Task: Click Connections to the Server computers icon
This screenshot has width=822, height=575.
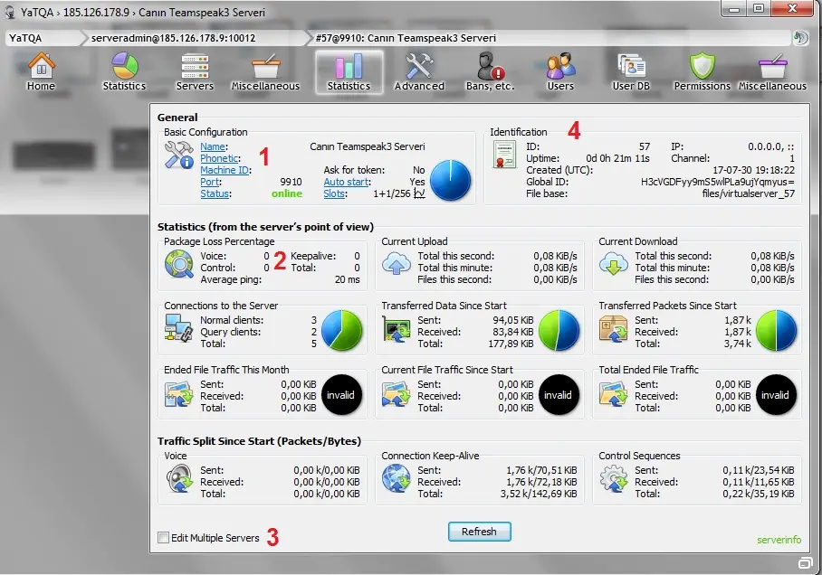Action: tap(178, 328)
